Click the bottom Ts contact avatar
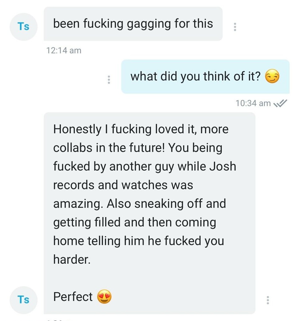The image size is (302, 321). click(23, 299)
